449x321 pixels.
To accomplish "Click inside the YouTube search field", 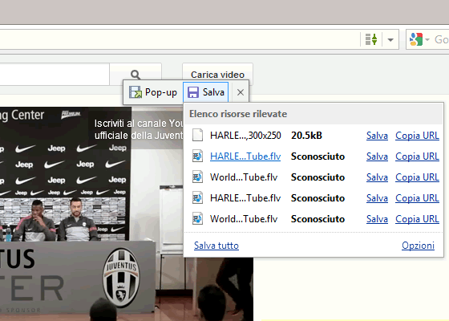I will [55, 74].
